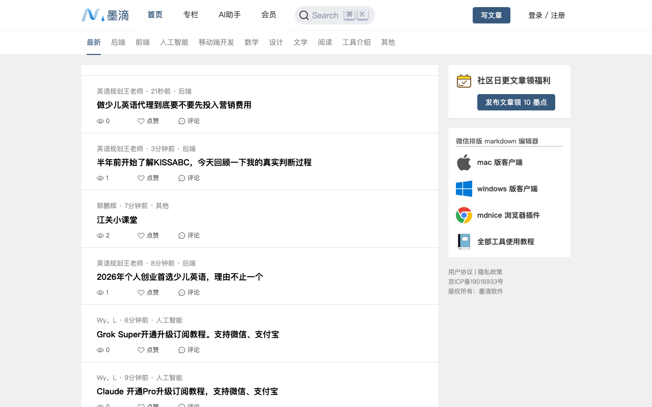Click the Windows logo icon

[464, 189]
